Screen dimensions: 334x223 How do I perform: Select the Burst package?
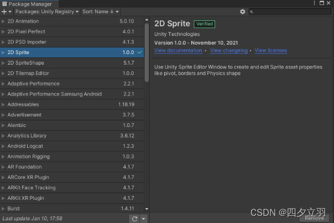point(72,208)
